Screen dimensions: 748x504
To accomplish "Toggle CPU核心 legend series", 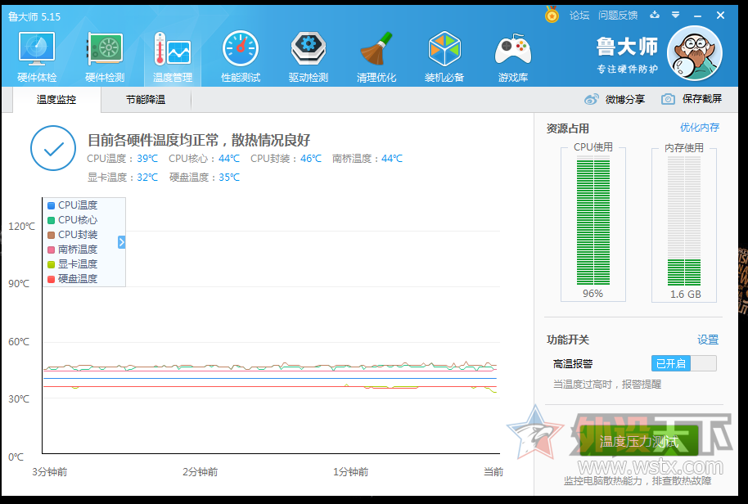I will pos(72,220).
